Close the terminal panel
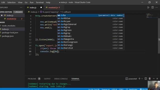Screen dimensions: 160x90 tap(157, 79)
